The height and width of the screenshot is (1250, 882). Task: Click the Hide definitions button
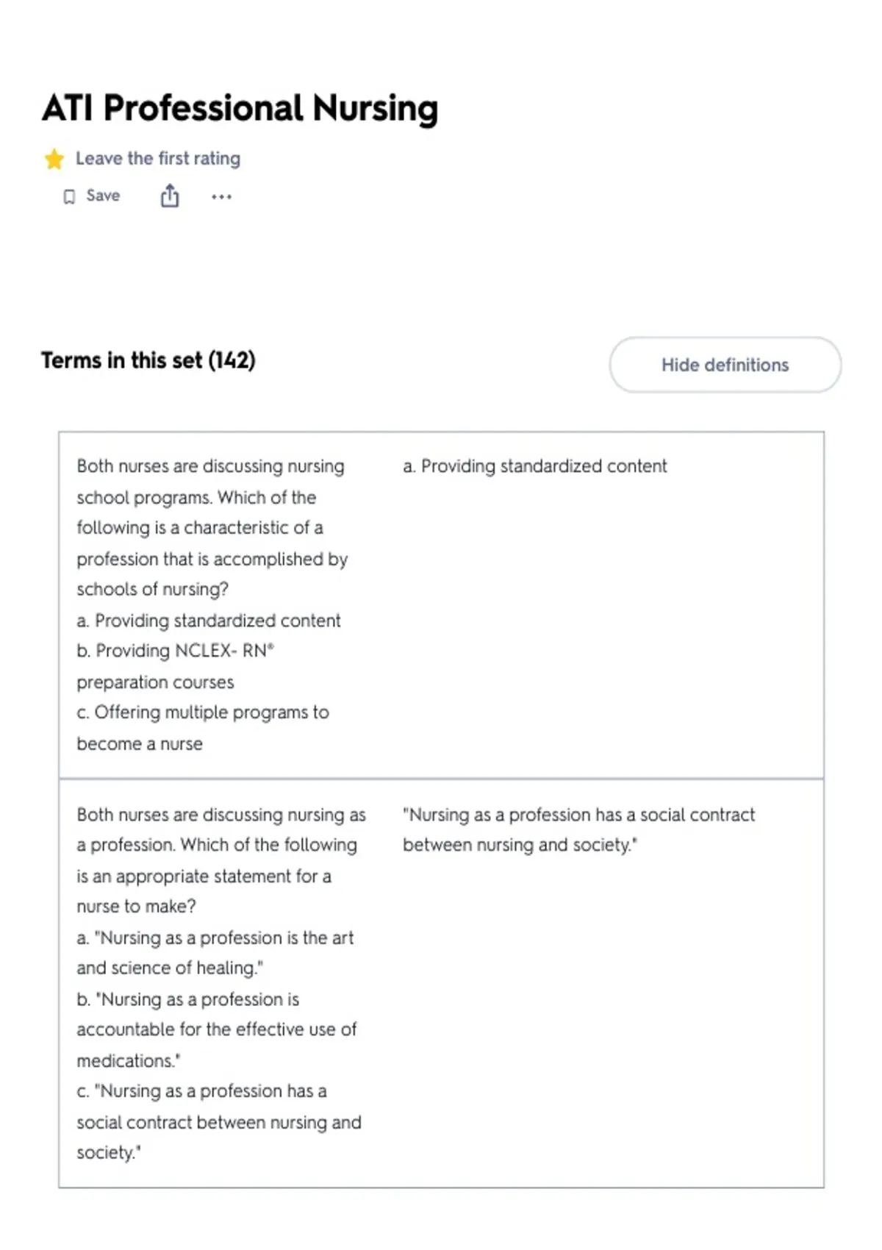point(725,365)
